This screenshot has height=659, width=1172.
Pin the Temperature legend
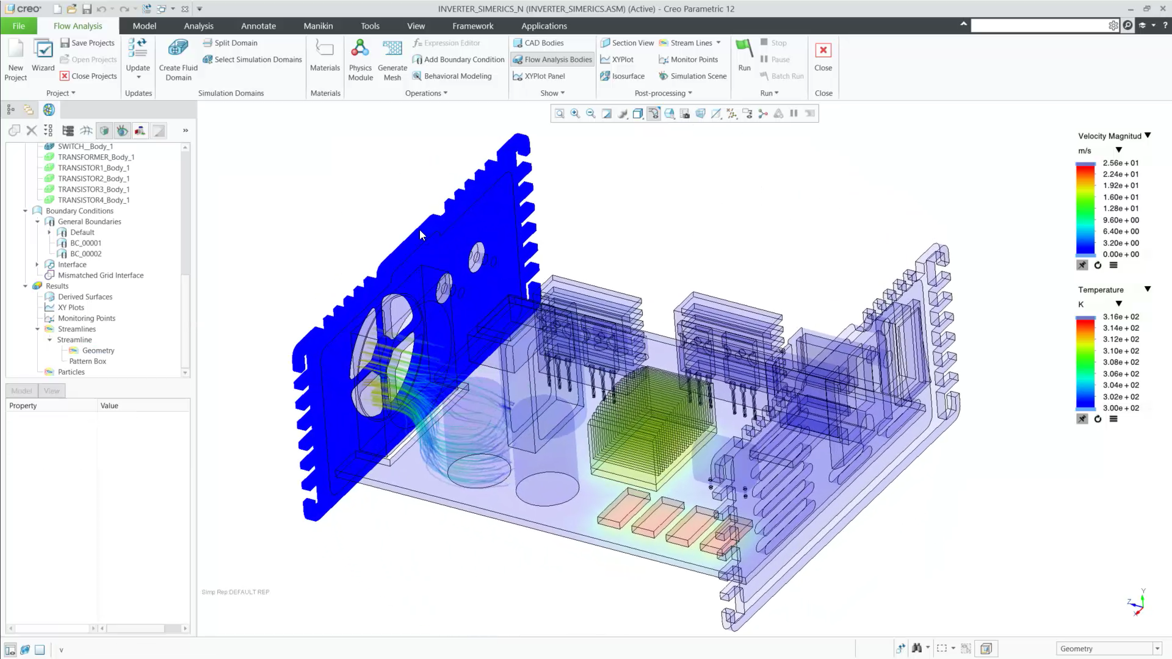(x=1082, y=419)
